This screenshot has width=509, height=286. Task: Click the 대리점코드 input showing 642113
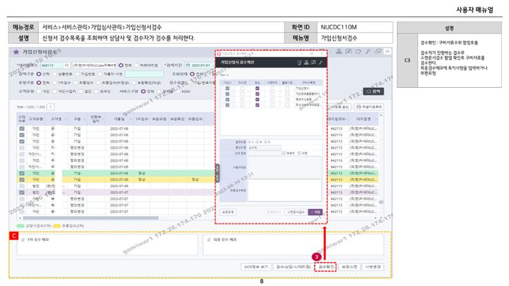(52, 65)
